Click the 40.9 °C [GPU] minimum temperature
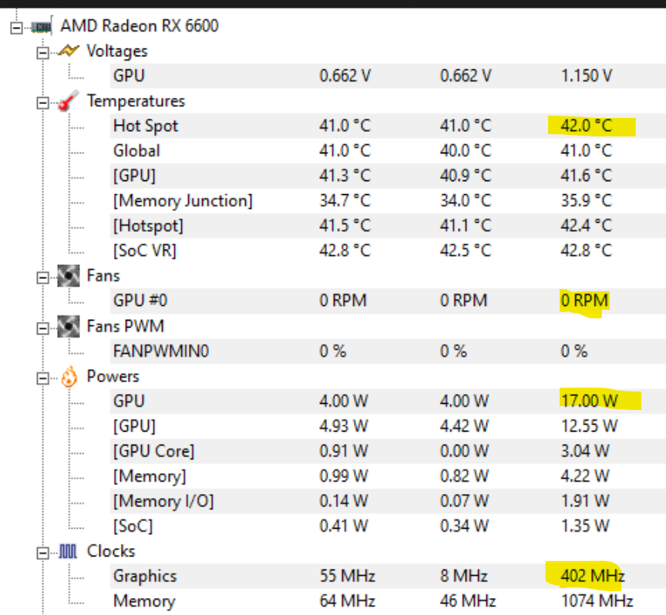This screenshot has width=666, height=615. (x=466, y=176)
